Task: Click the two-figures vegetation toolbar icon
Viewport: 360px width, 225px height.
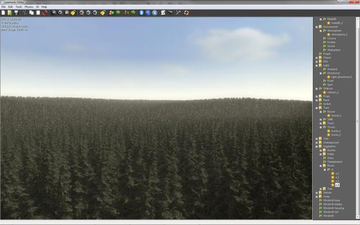Action: coord(127,12)
